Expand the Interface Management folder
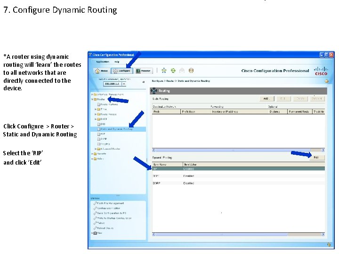 92,95
